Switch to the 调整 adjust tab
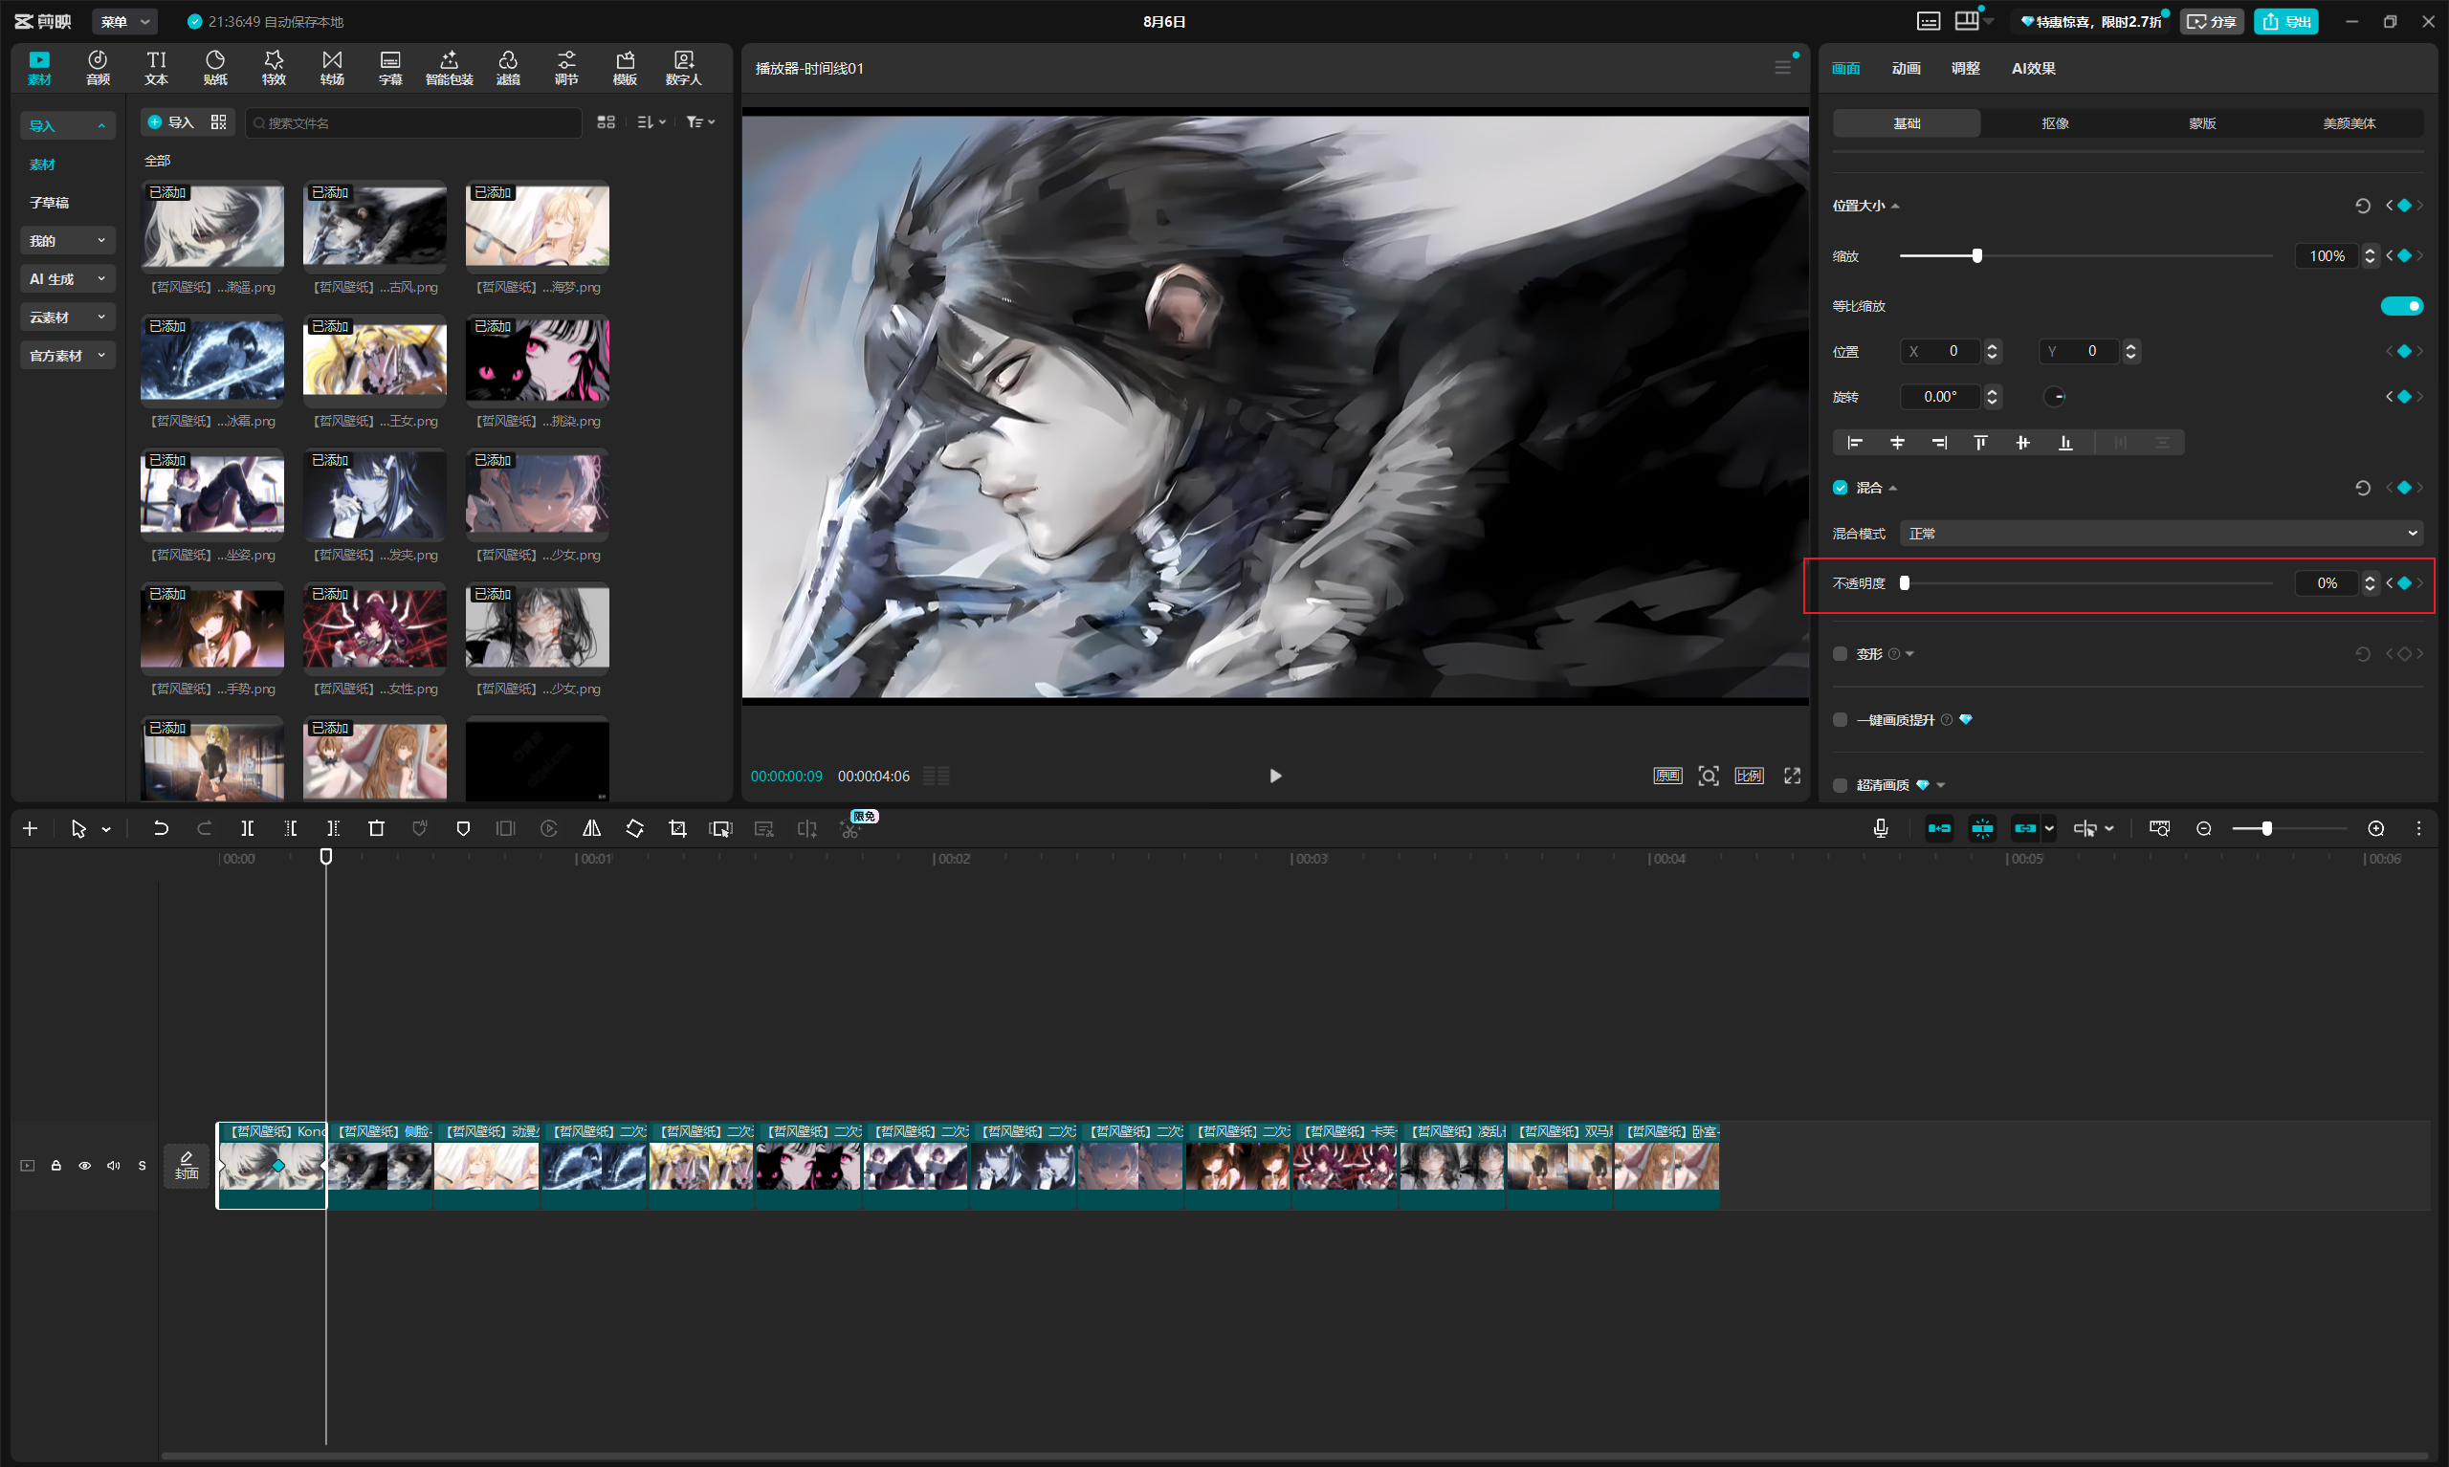2449x1467 pixels. 1965,68
